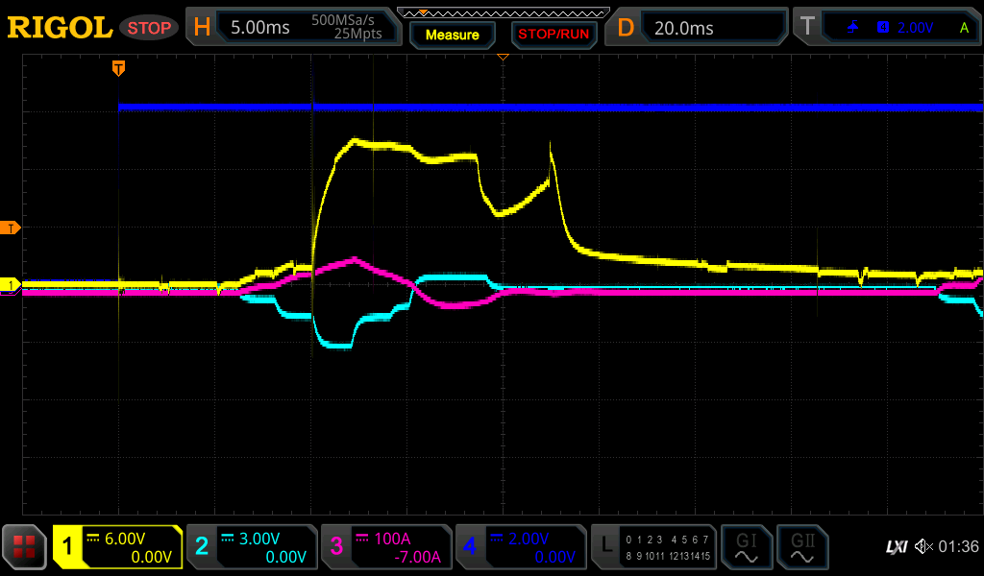Toggle channel 2 with 3.00V scale
Viewport: 984px width, 576px height.
pos(251,547)
